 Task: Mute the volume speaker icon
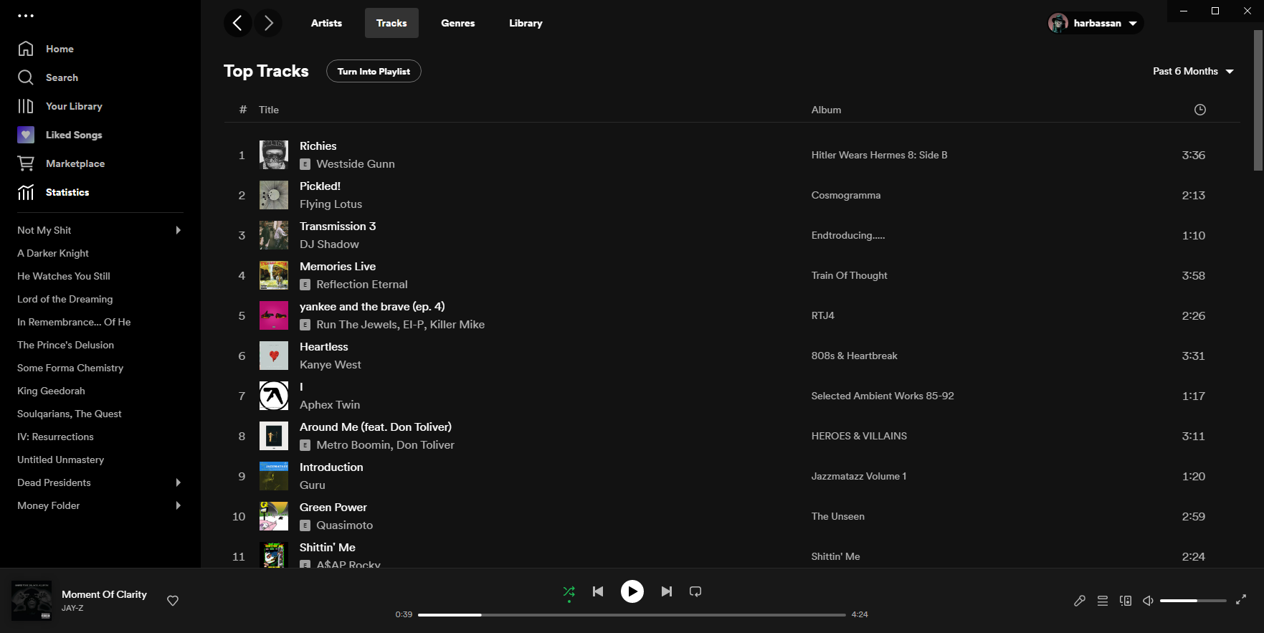pyautogui.click(x=1148, y=601)
